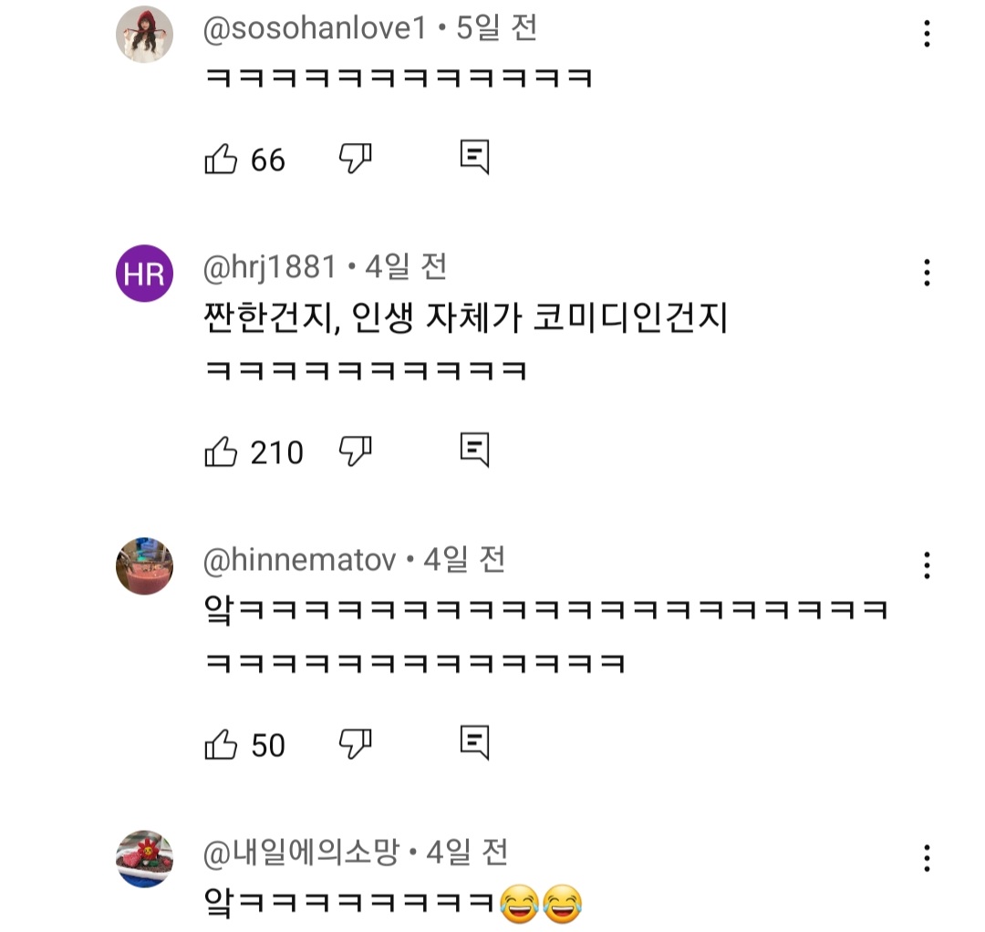985x932 pixels.
Task: Dislike the comment by @sosohanlove1
Action: (x=355, y=159)
